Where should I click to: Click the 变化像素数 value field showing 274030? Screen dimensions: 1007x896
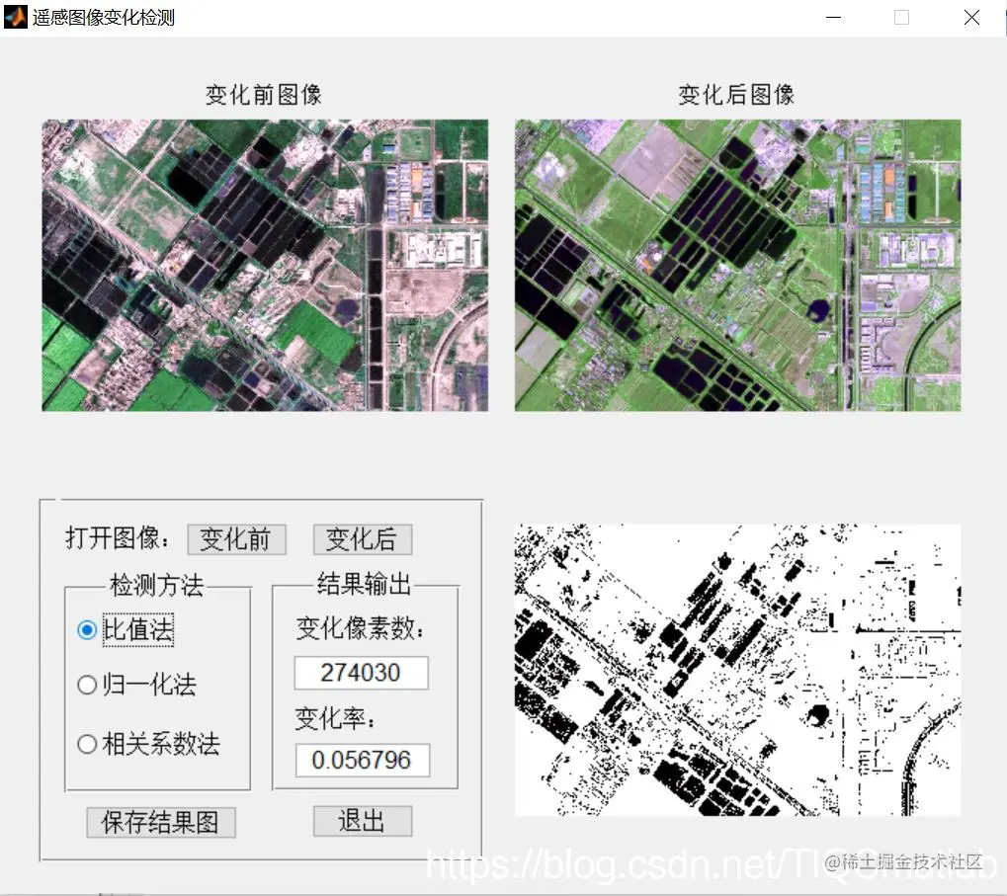360,673
